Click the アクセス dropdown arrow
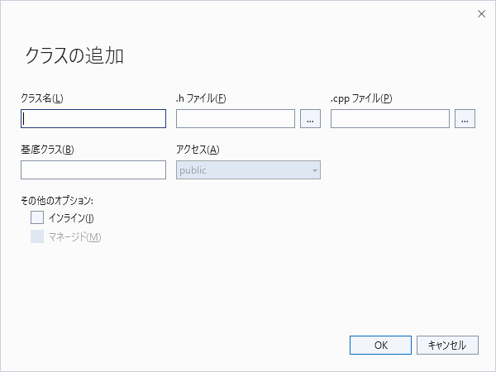Image resolution: width=496 pixels, height=372 pixels. pyautogui.click(x=314, y=170)
